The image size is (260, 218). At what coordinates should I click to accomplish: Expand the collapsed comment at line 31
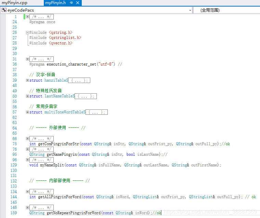[27, 59]
